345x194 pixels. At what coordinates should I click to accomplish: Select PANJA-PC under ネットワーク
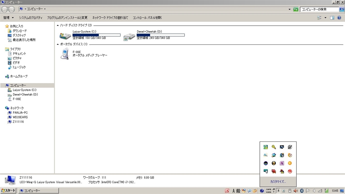pos(20,112)
